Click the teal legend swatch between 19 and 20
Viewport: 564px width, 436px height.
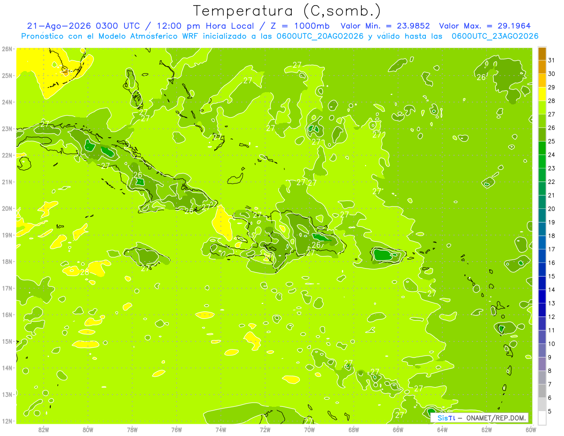click(542, 215)
